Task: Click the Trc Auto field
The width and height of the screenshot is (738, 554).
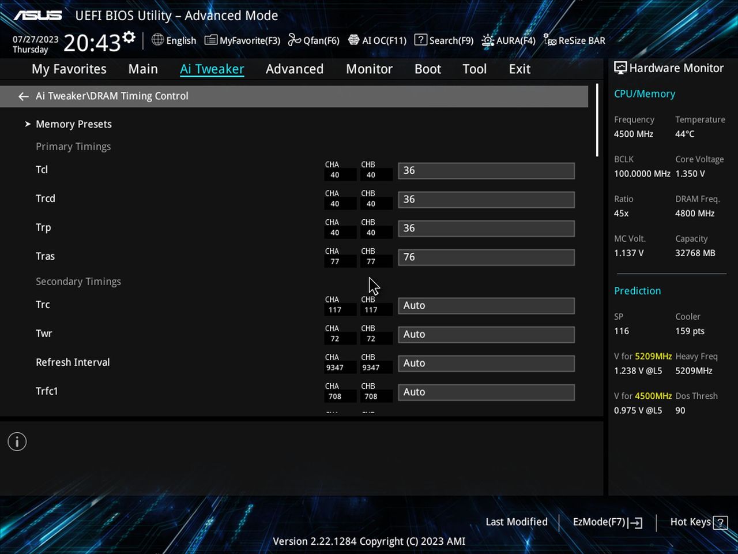Action: (486, 306)
